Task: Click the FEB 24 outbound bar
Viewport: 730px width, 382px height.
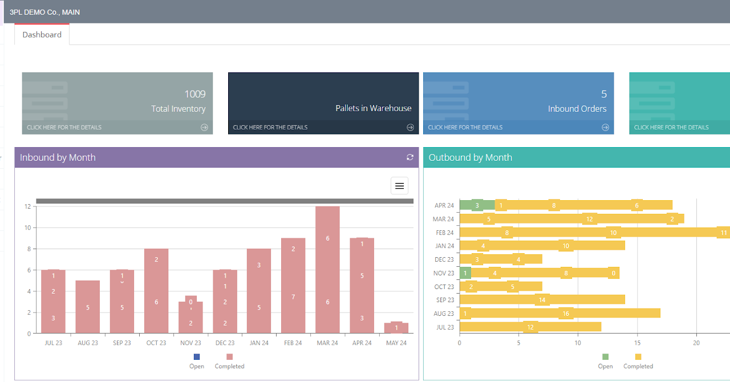Action: tap(593, 232)
